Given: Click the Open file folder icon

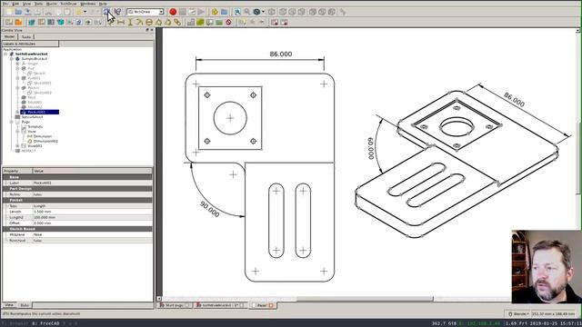Looking at the screenshot, I should 18,12.
